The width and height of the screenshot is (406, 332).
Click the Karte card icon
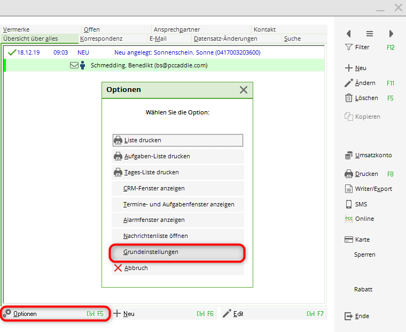pyautogui.click(x=349, y=240)
